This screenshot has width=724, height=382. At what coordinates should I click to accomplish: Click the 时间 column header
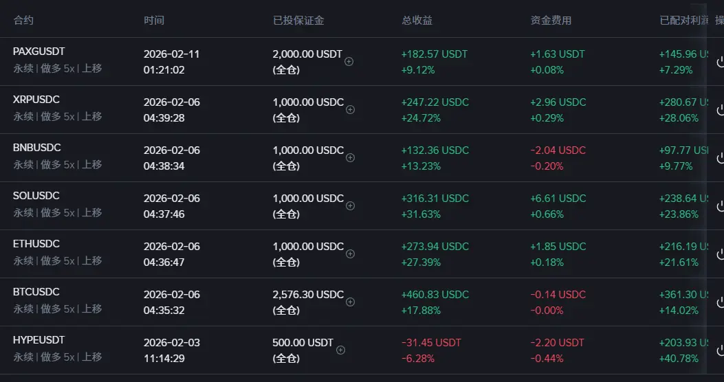(154, 21)
